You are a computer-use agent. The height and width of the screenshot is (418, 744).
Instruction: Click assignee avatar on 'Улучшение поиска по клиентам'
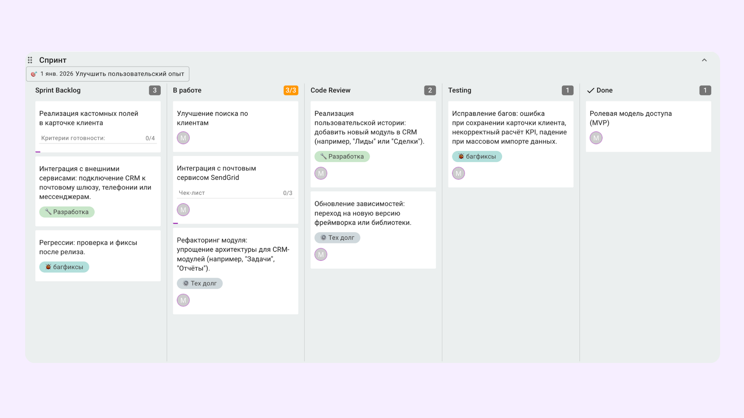[x=183, y=138]
